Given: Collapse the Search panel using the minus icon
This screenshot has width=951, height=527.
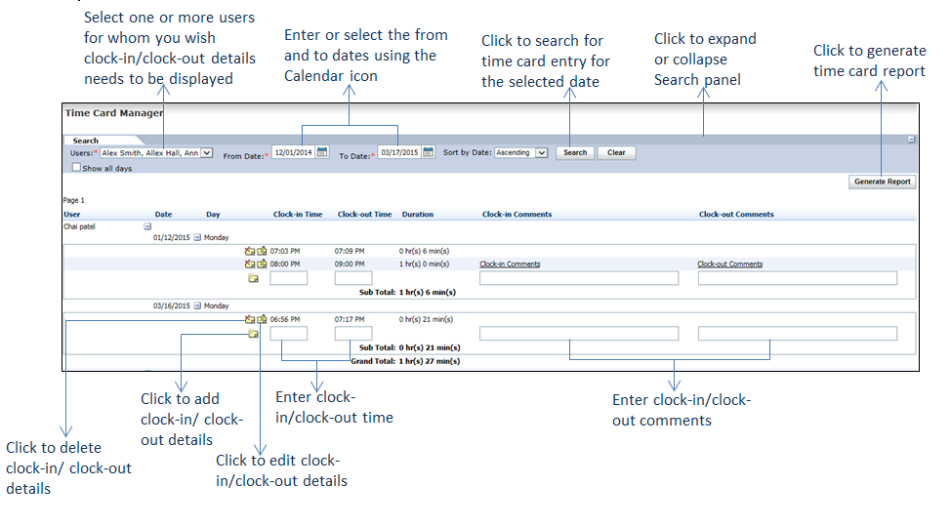Looking at the screenshot, I should click(x=911, y=140).
